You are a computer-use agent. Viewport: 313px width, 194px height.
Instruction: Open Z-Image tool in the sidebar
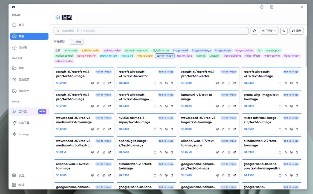(29, 134)
